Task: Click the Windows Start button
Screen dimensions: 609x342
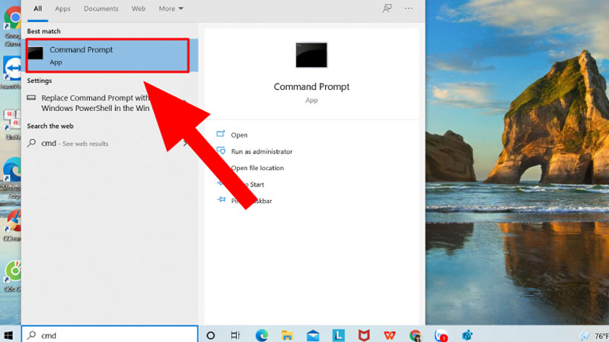Action: 11,334
